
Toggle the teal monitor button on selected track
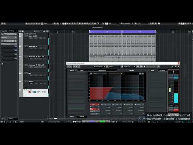click(35, 92)
